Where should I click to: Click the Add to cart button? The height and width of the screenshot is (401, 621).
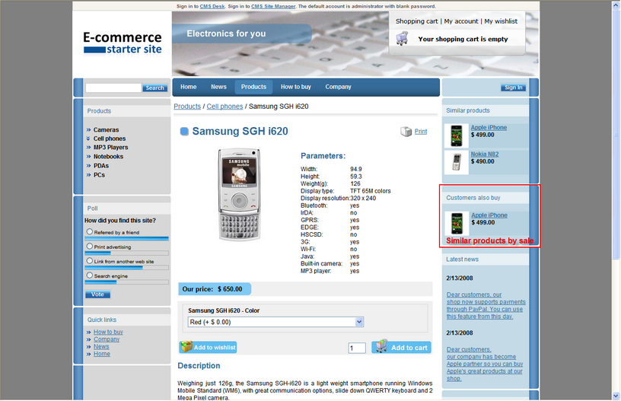tap(401, 347)
